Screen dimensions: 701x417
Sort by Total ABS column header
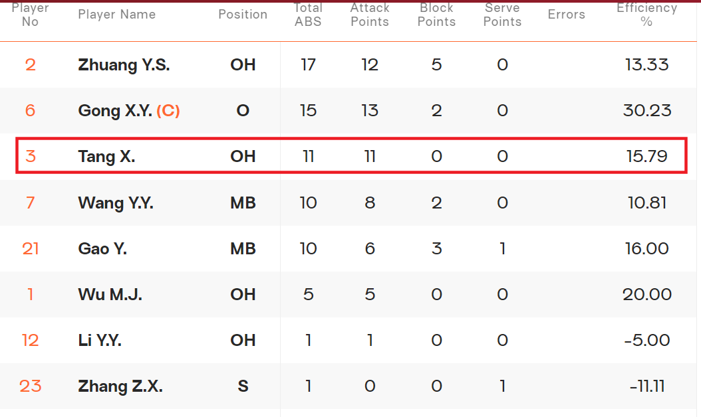pos(308,15)
